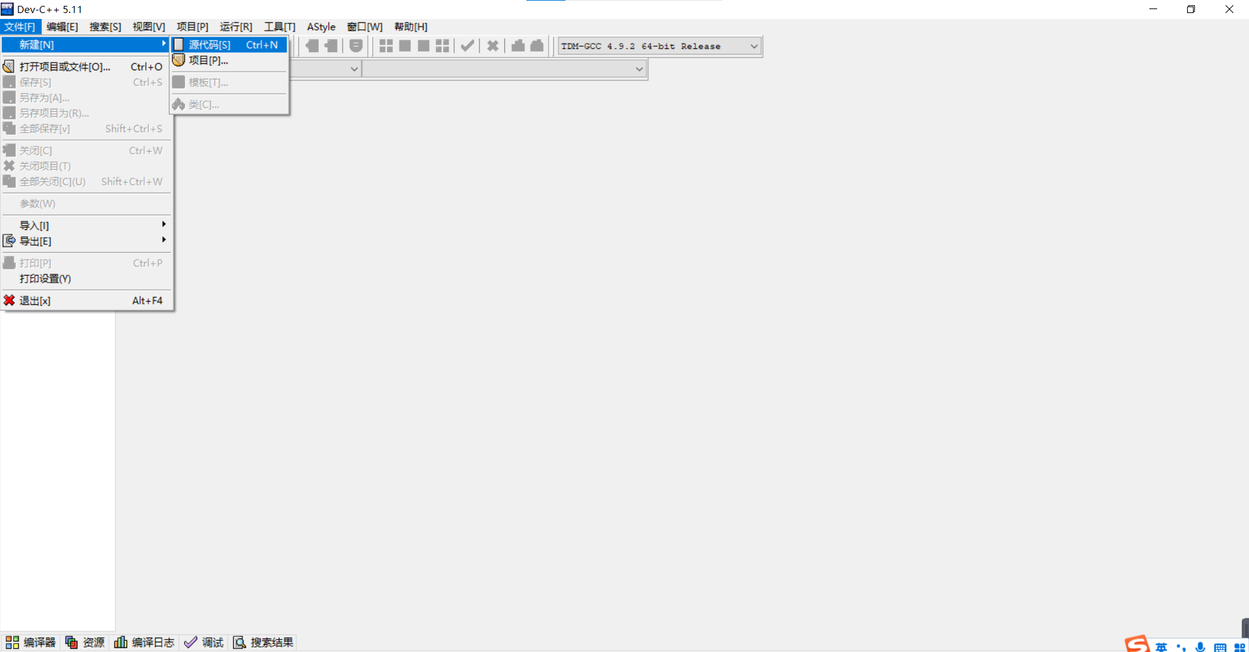Click the Sogou S input method logo

[x=1138, y=644]
